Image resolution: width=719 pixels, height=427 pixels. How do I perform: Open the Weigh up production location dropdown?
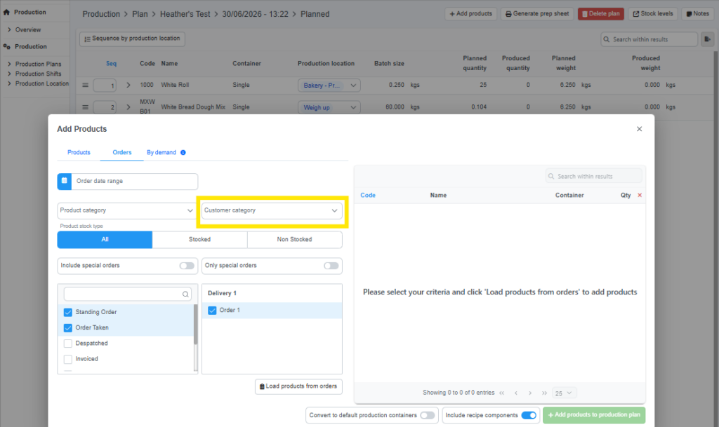[x=329, y=107]
